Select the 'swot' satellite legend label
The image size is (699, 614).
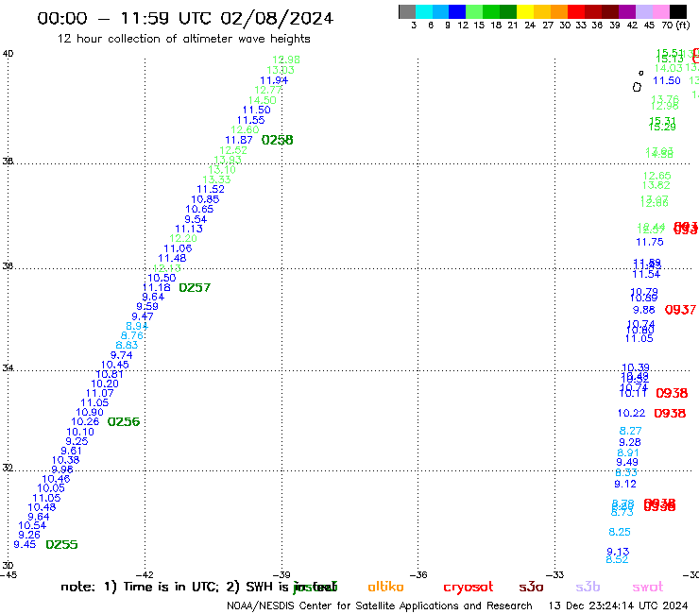pos(648,587)
